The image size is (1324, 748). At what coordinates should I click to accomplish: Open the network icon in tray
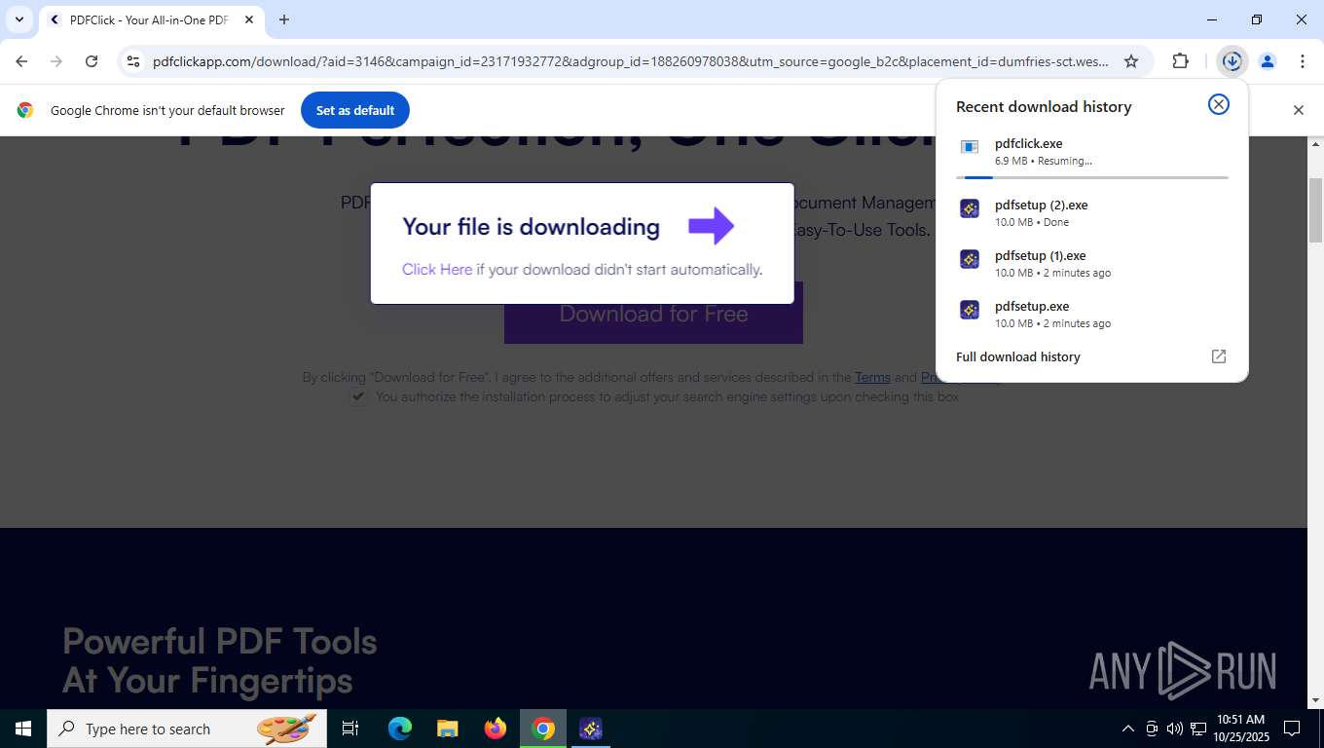(1198, 729)
